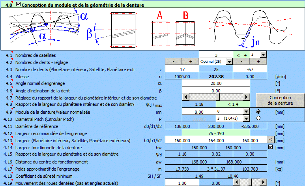The image size is (305, 186).
Task: Click the reference diameter value 200.000
Action: pos(216,126)
